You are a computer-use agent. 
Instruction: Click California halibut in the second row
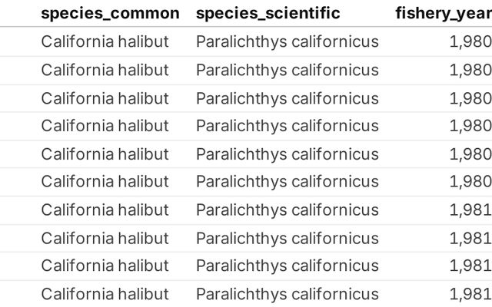[105, 70]
